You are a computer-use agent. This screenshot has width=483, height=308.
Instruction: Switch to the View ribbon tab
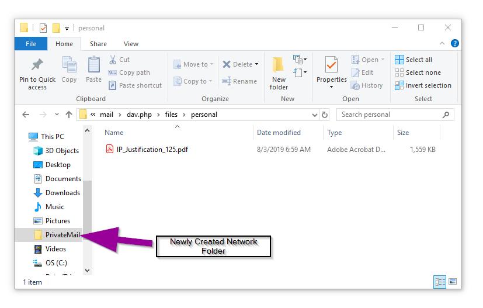click(131, 44)
